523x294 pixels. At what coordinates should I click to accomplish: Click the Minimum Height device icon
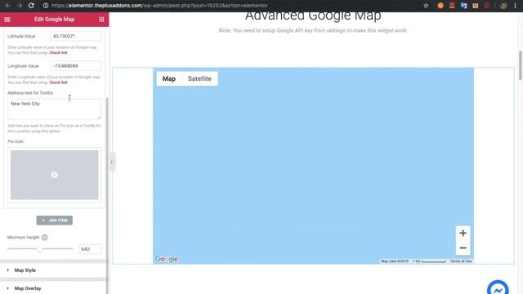tap(45, 238)
